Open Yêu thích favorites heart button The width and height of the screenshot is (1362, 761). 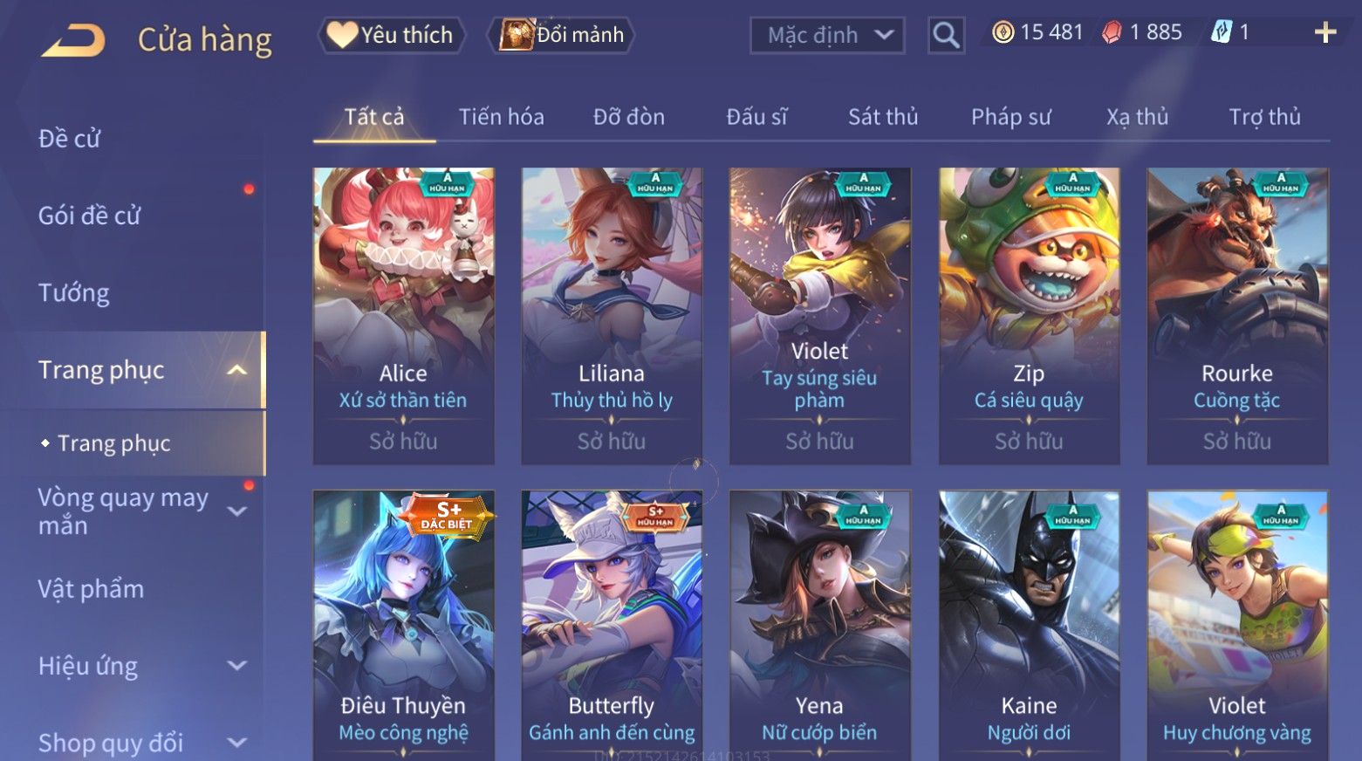390,36
